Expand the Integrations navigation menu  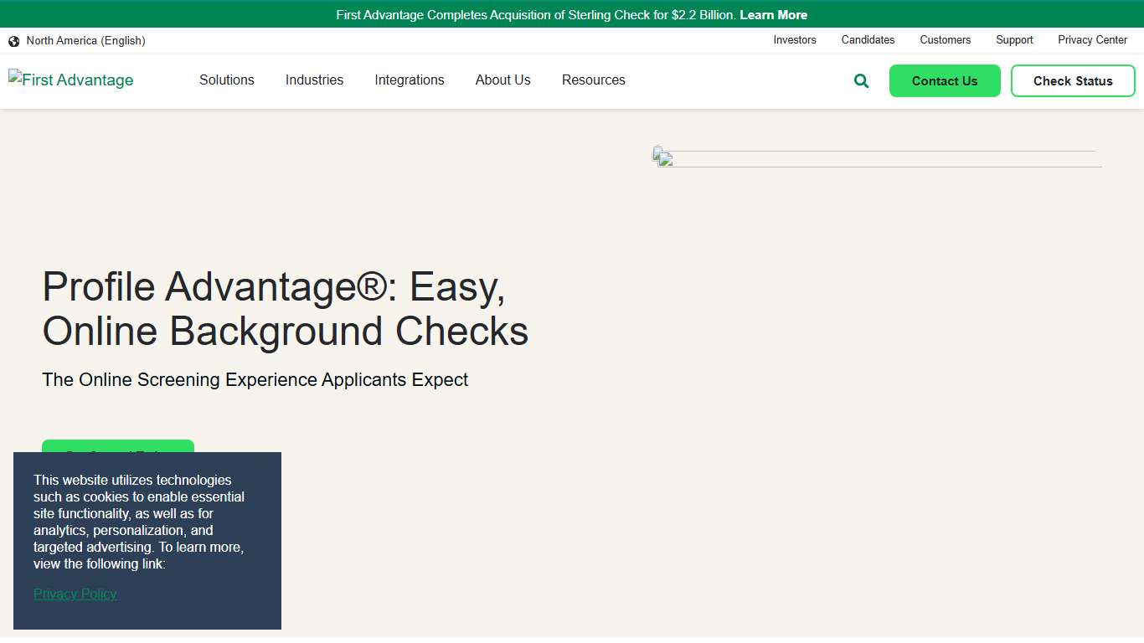(410, 80)
